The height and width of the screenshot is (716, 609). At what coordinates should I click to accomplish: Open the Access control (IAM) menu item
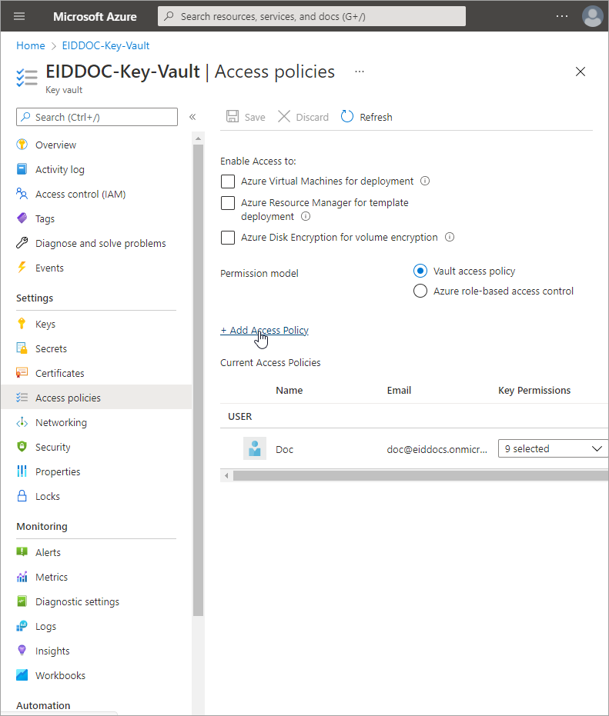coord(80,194)
